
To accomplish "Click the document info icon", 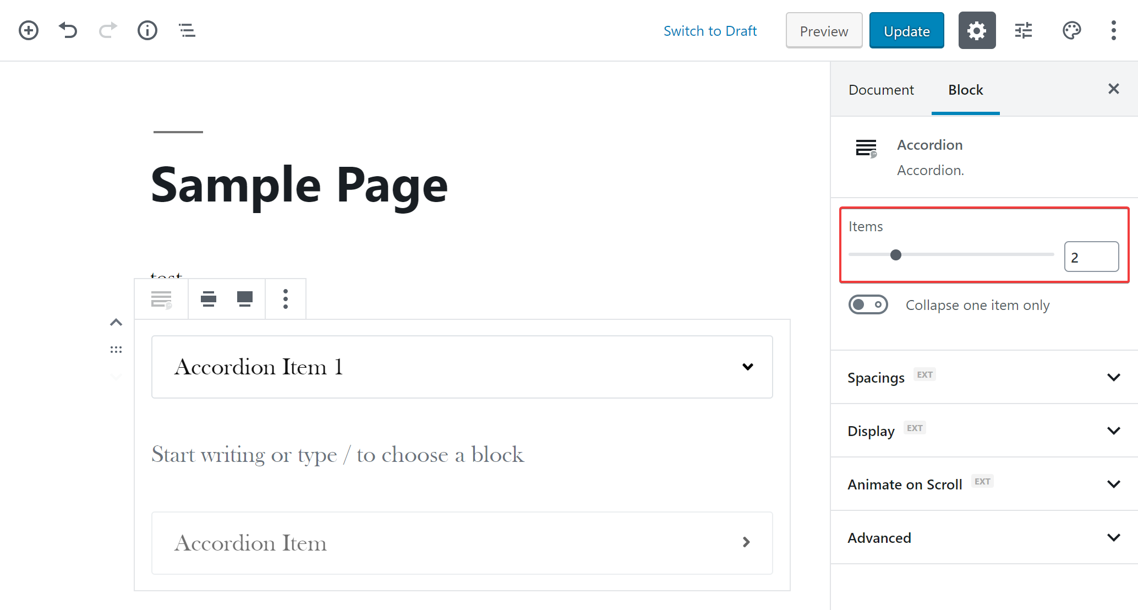I will [x=147, y=30].
